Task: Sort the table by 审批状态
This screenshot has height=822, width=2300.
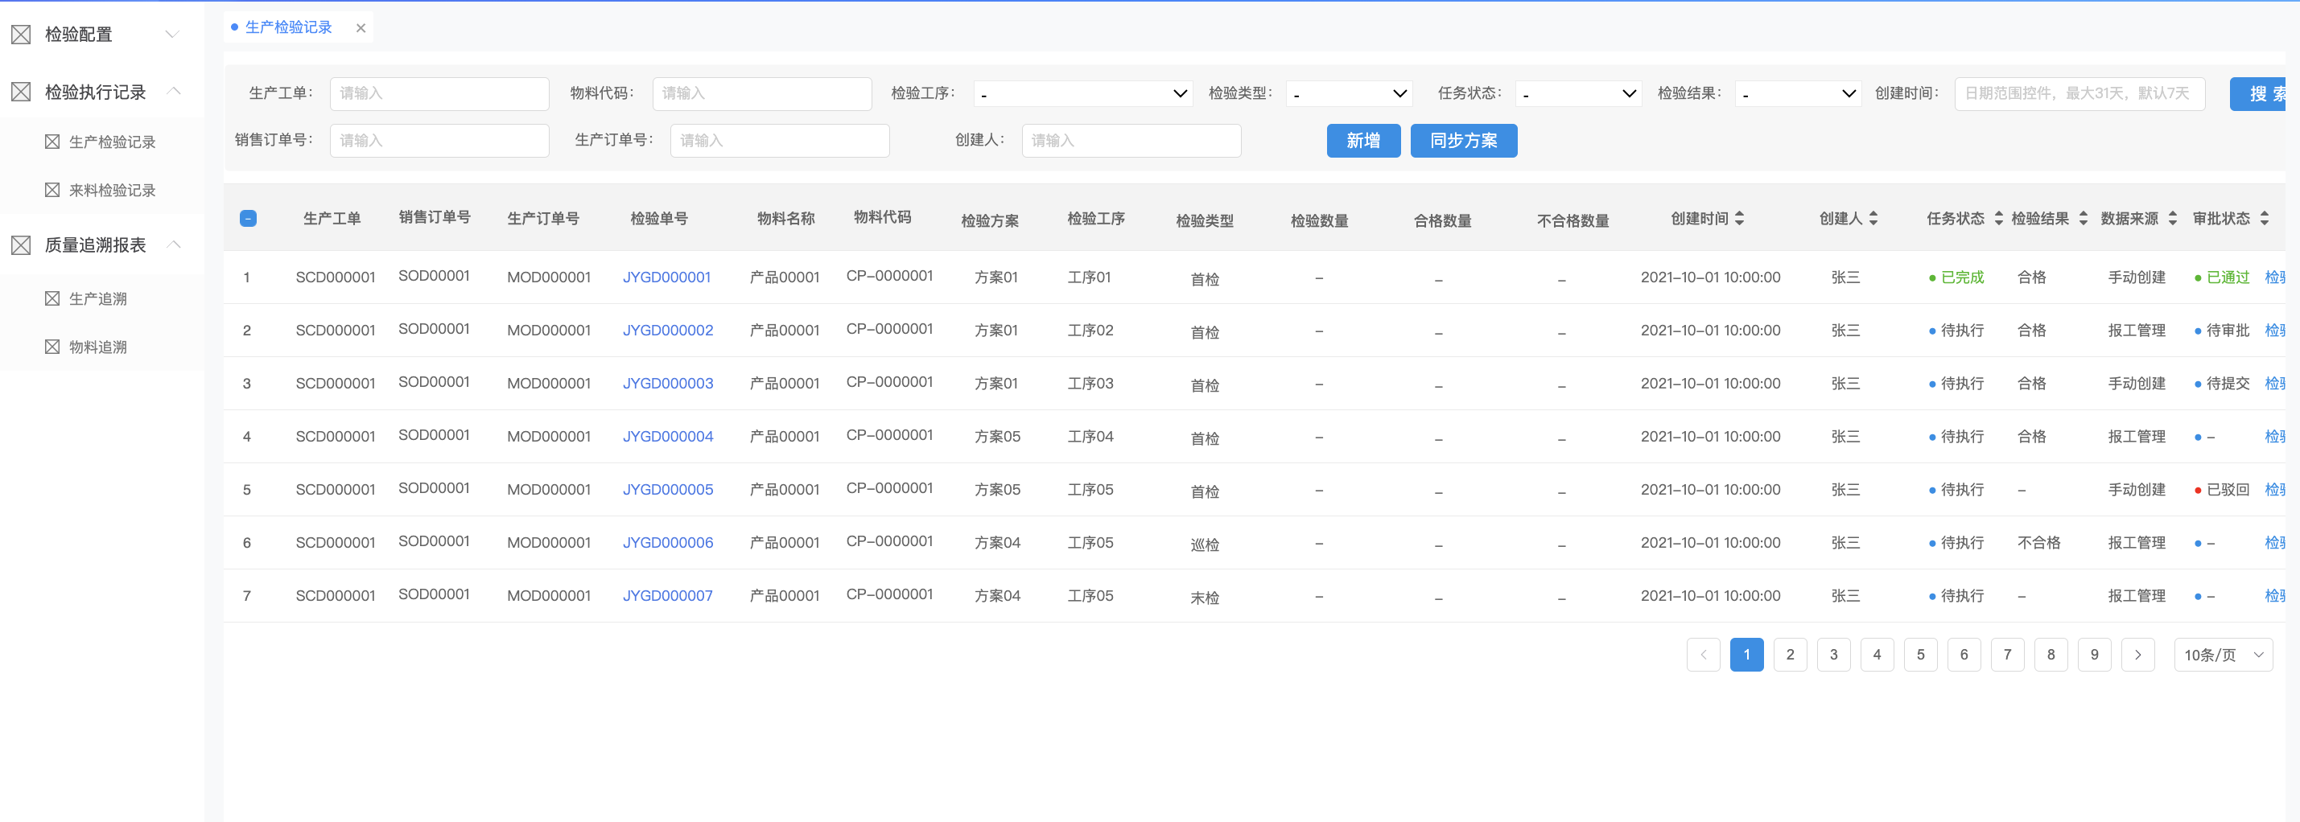Action: [x=2265, y=218]
